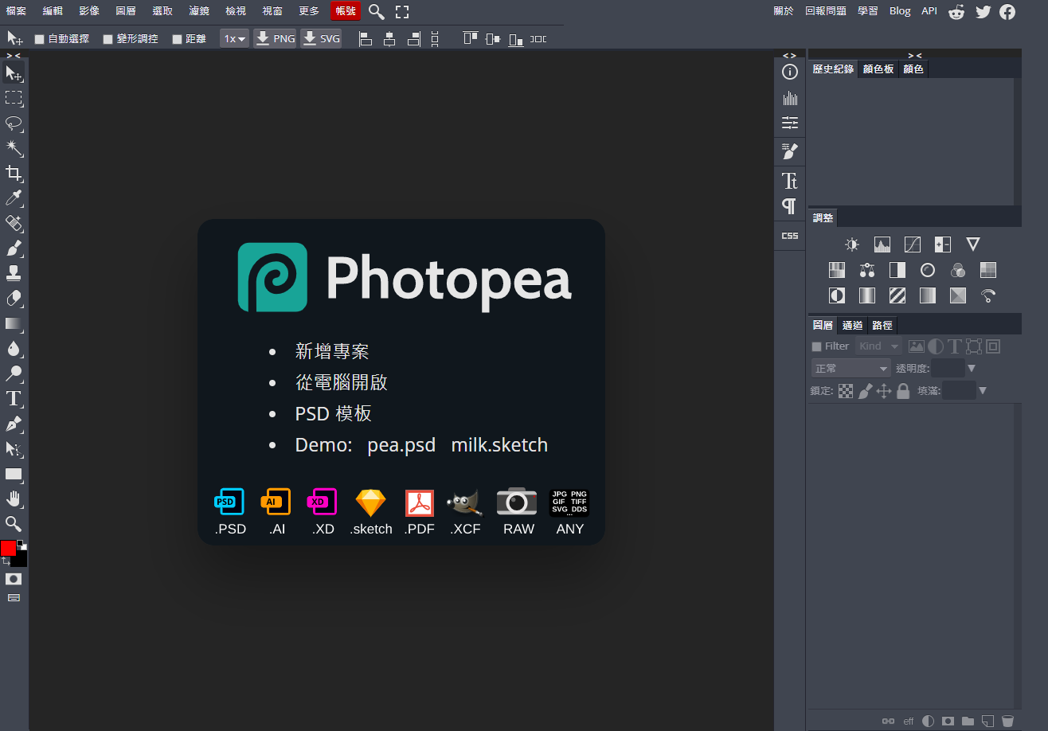Add Curves adjustment
The height and width of the screenshot is (731, 1048).
coord(913,244)
